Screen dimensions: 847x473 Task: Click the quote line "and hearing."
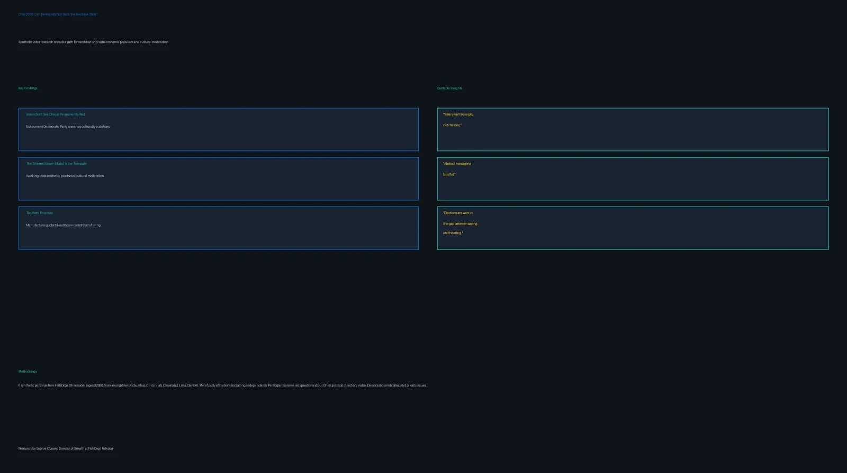point(453,233)
